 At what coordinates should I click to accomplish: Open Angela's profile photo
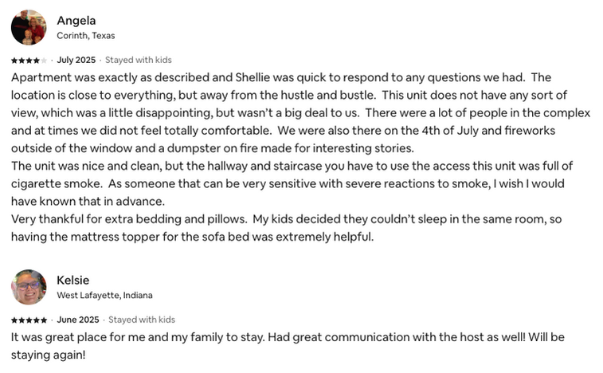pos(29,27)
